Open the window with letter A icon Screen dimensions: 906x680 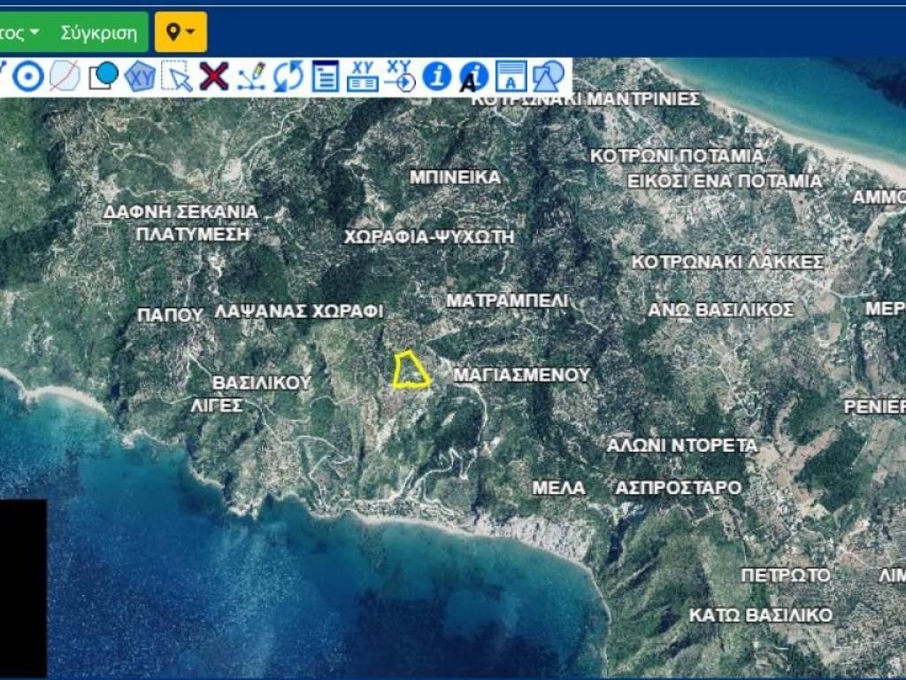511,76
